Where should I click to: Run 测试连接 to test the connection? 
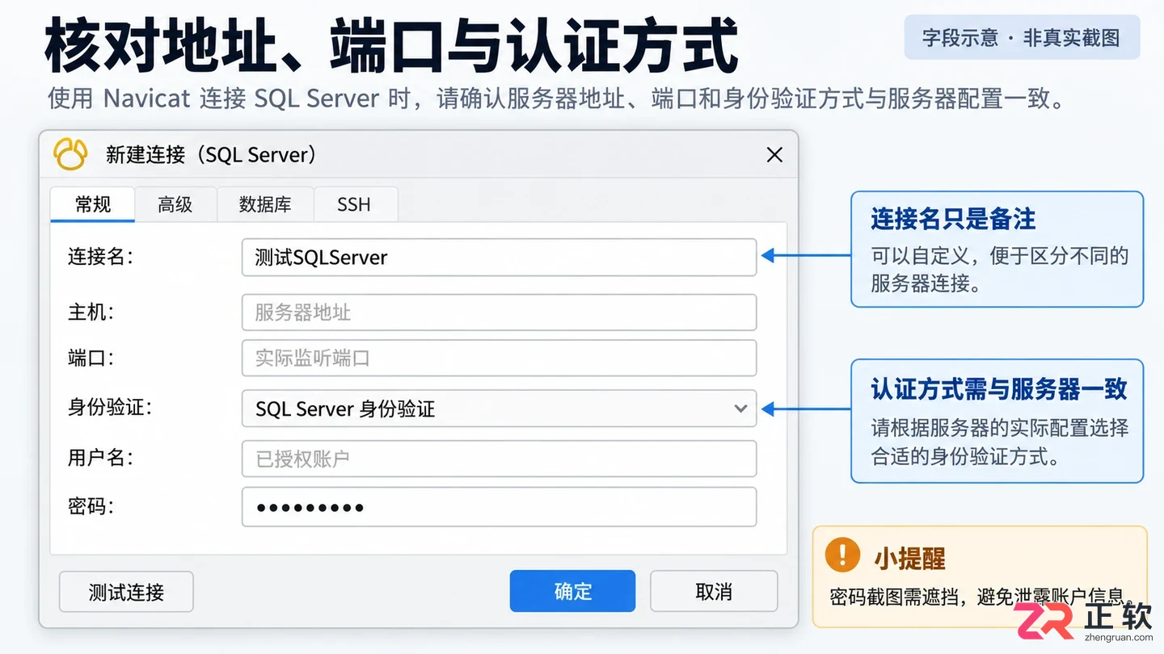[126, 592]
